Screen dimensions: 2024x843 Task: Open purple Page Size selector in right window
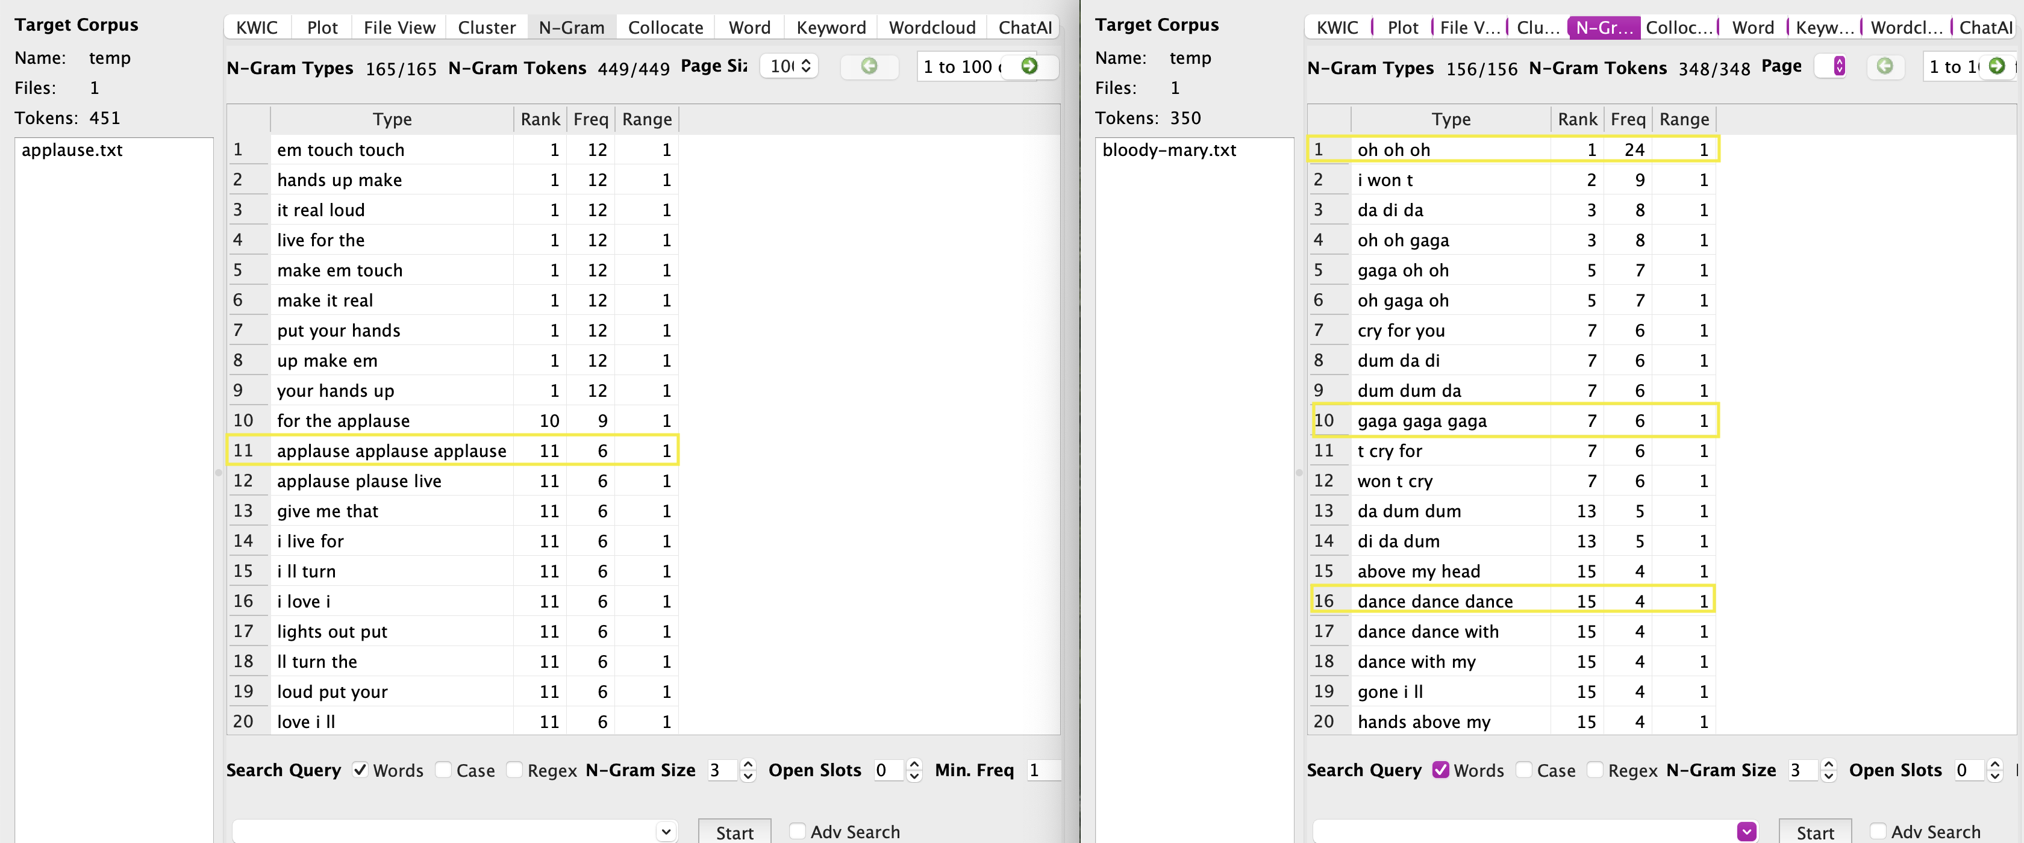(1838, 66)
